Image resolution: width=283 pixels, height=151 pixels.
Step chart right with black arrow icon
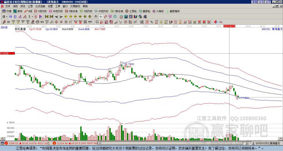tap(61, 17)
